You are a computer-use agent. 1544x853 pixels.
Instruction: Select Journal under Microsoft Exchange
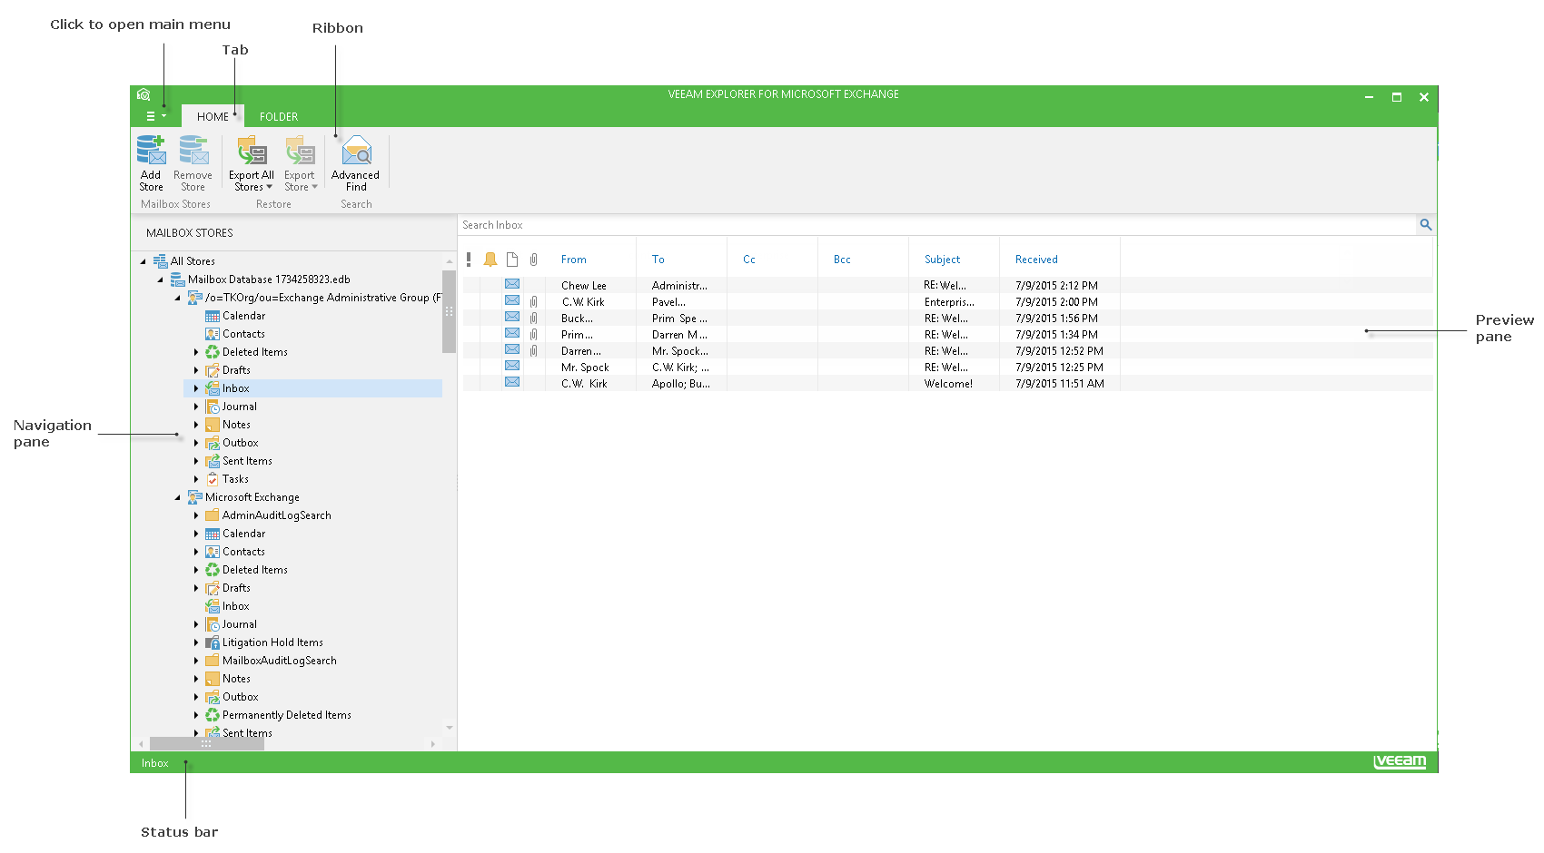point(240,624)
